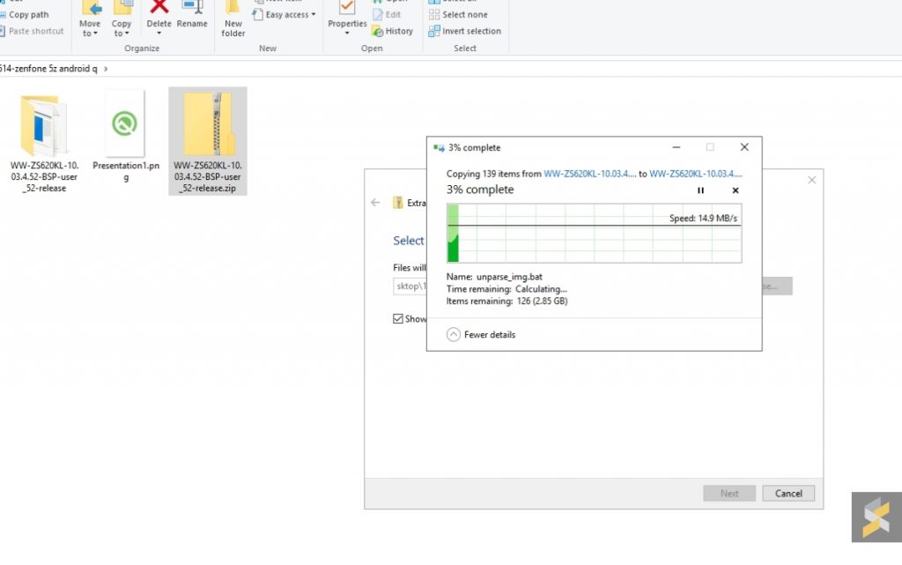The width and height of the screenshot is (902, 565).
Task: Click the Move to ribbon icon
Action: [91, 8]
